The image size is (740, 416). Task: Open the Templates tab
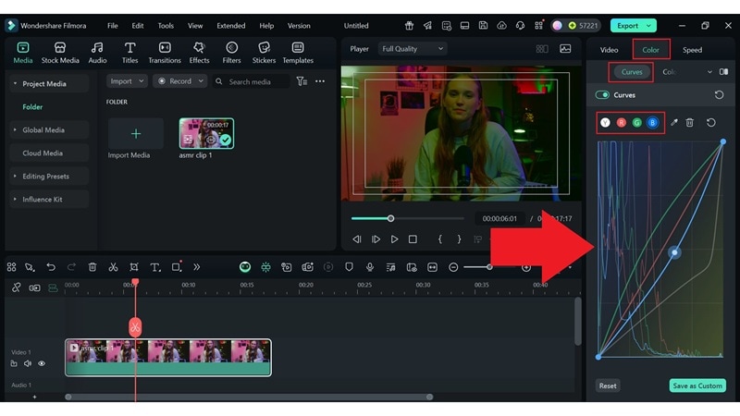click(x=298, y=53)
